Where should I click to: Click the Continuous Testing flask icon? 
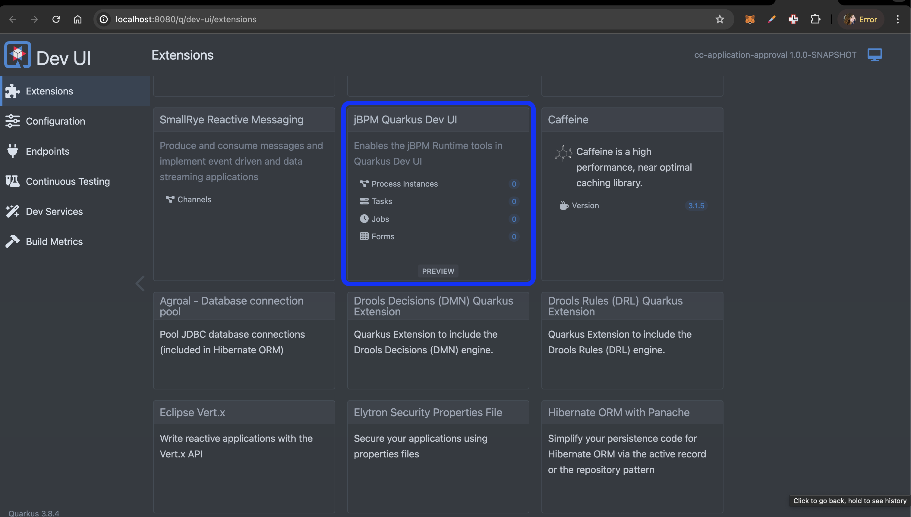(x=12, y=181)
